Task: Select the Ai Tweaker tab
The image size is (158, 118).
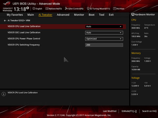Action: [x=45, y=15]
